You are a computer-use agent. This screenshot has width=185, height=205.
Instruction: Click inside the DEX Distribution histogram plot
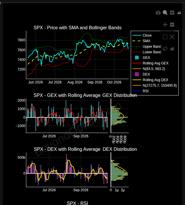[x=120, y=170]
